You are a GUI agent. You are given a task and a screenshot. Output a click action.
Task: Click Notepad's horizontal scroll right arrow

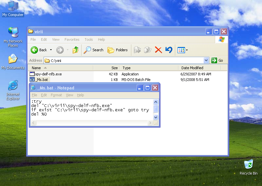click(x=150, y=123)
